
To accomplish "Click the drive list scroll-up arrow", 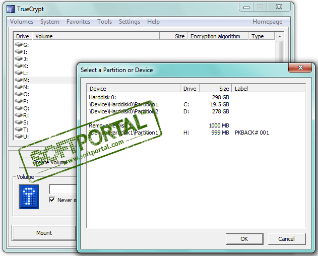I will [x=280, y=36].
